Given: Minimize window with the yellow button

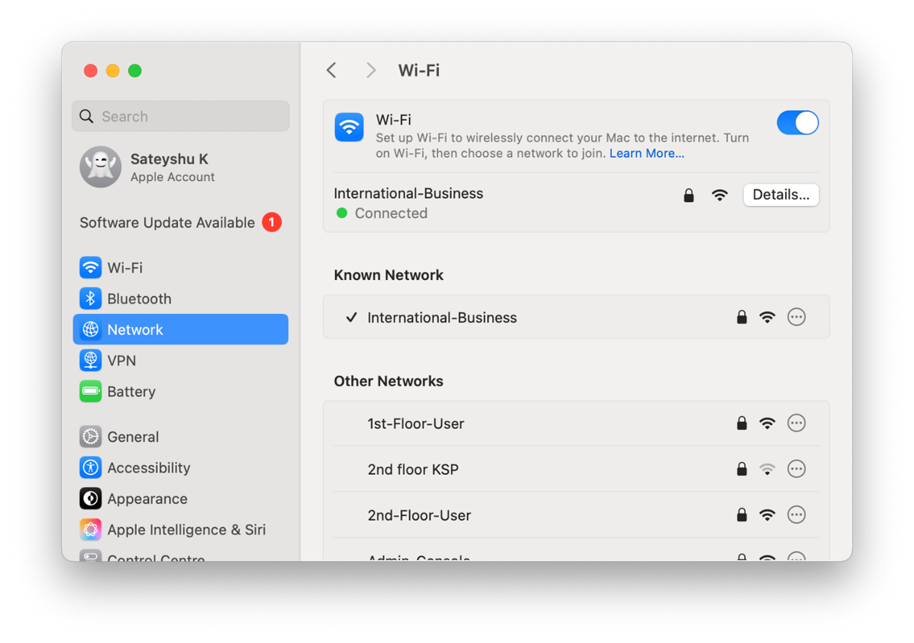Looking at the screenshot, I should point(112,70).
